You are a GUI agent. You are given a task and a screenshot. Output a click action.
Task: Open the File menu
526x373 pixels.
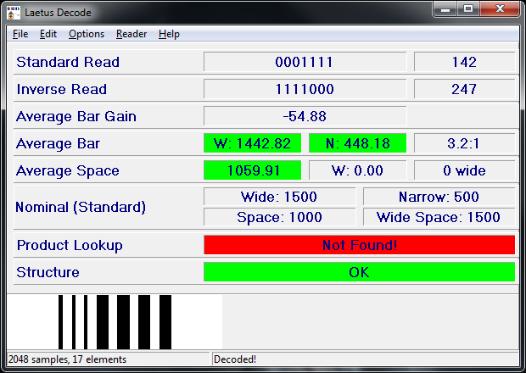[x=20, y=34]
